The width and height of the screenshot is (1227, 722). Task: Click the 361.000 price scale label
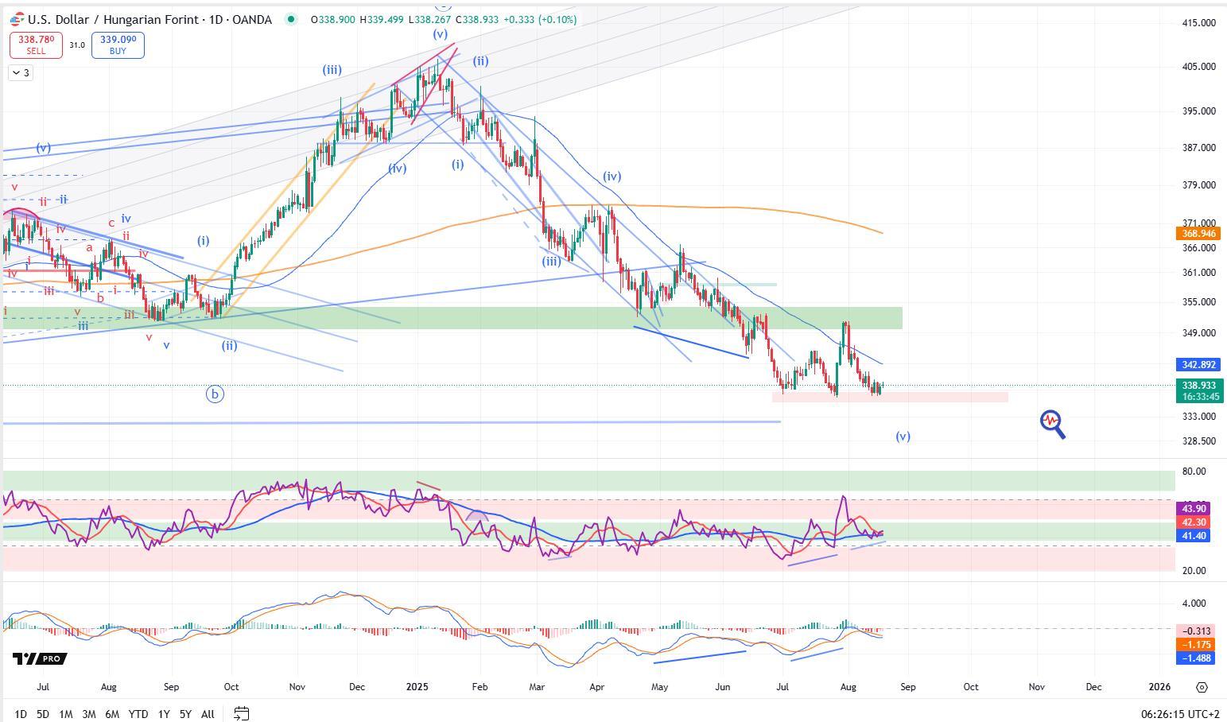pos(1198,273)
